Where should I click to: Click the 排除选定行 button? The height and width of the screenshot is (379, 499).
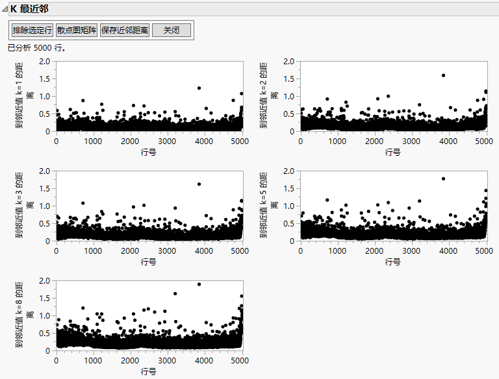pos(32,31)
